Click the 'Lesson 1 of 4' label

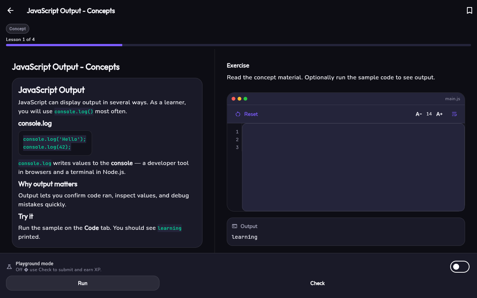coord(20,39)
